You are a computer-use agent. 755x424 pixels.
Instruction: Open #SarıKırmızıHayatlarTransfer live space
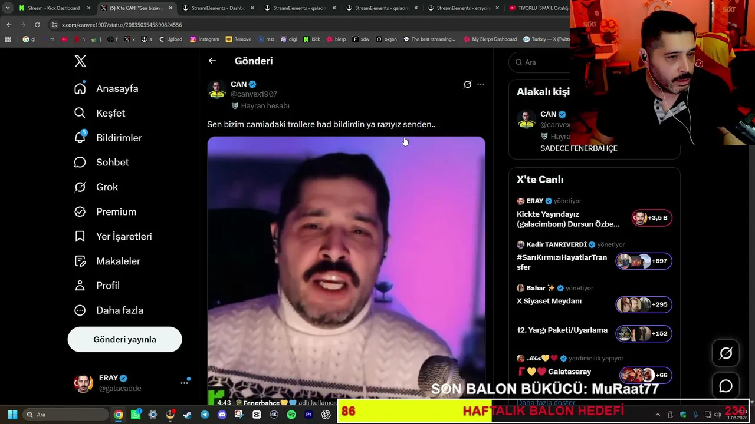coord(562,262)
